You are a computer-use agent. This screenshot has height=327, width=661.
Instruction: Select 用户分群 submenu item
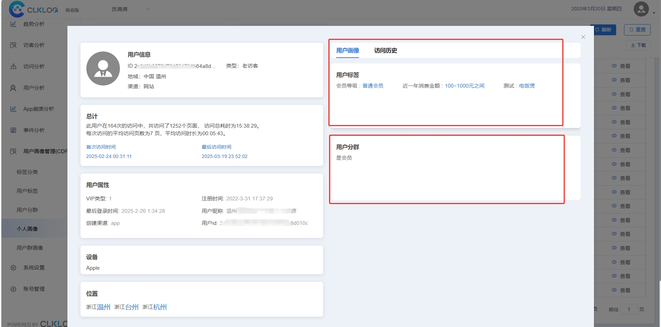point(27,210)
